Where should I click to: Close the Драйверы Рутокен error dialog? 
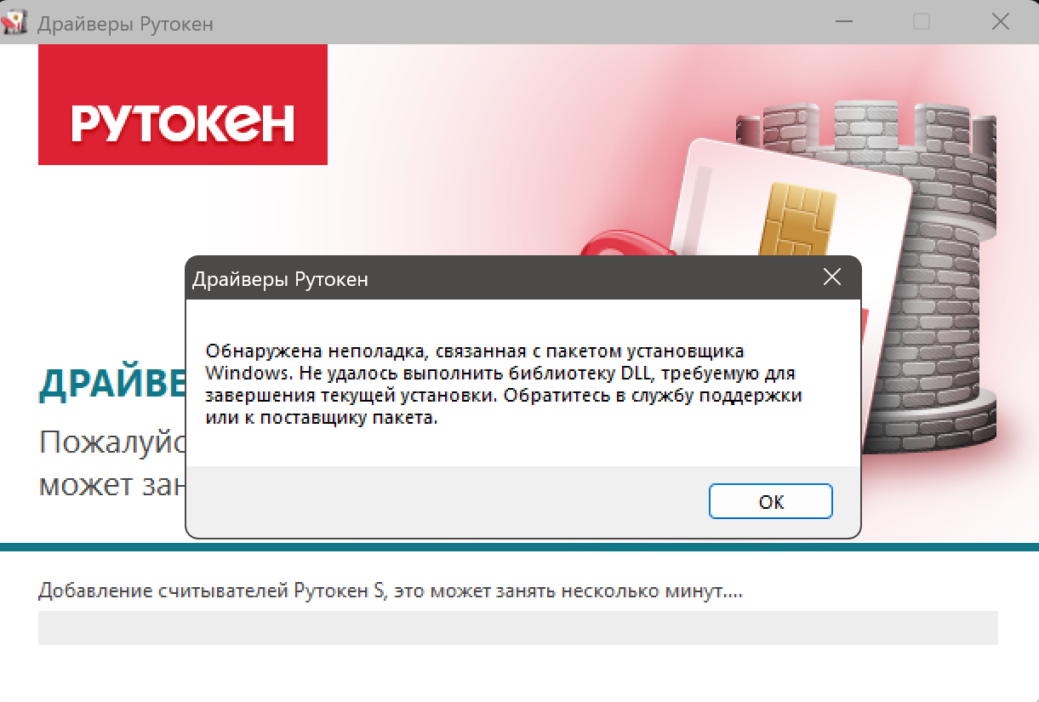point(831,277)
